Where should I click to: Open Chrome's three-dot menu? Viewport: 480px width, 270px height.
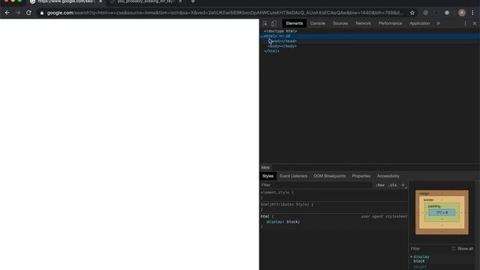coord(472,13)
